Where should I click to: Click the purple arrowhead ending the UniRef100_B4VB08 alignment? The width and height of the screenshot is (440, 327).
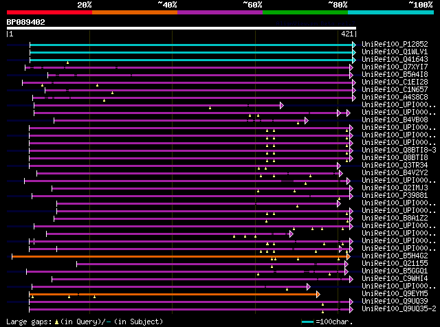coord(307,121)
